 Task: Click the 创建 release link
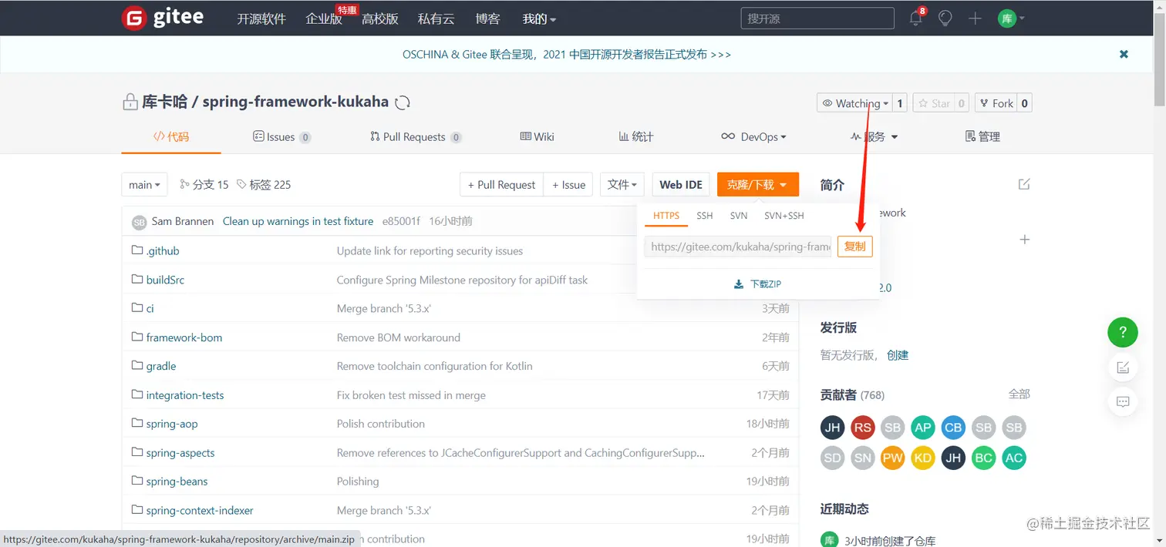coord(898,355)
